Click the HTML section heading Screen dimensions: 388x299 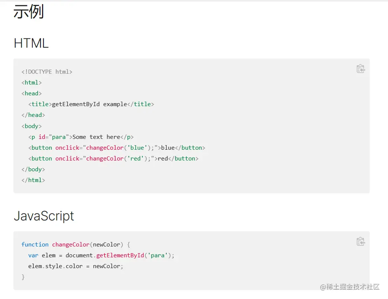[31, 44]
